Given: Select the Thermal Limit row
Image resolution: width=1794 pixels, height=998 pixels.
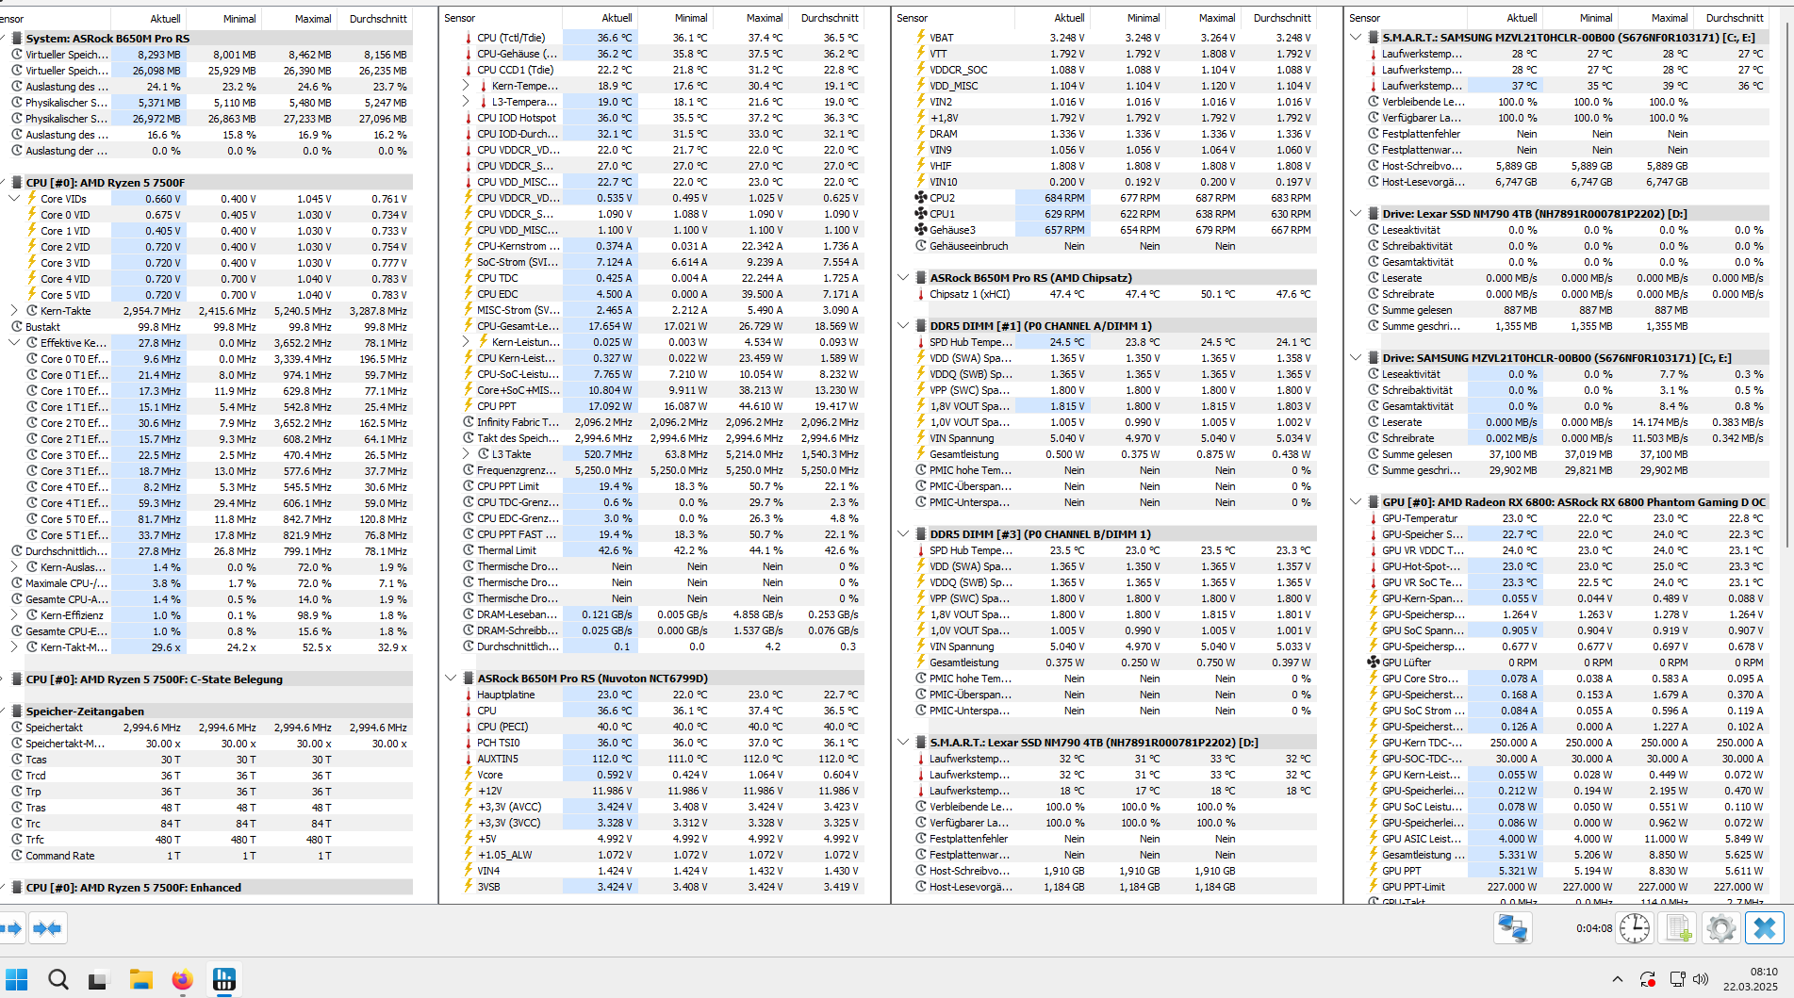Looking at the screenshot, I should (662, 550).
